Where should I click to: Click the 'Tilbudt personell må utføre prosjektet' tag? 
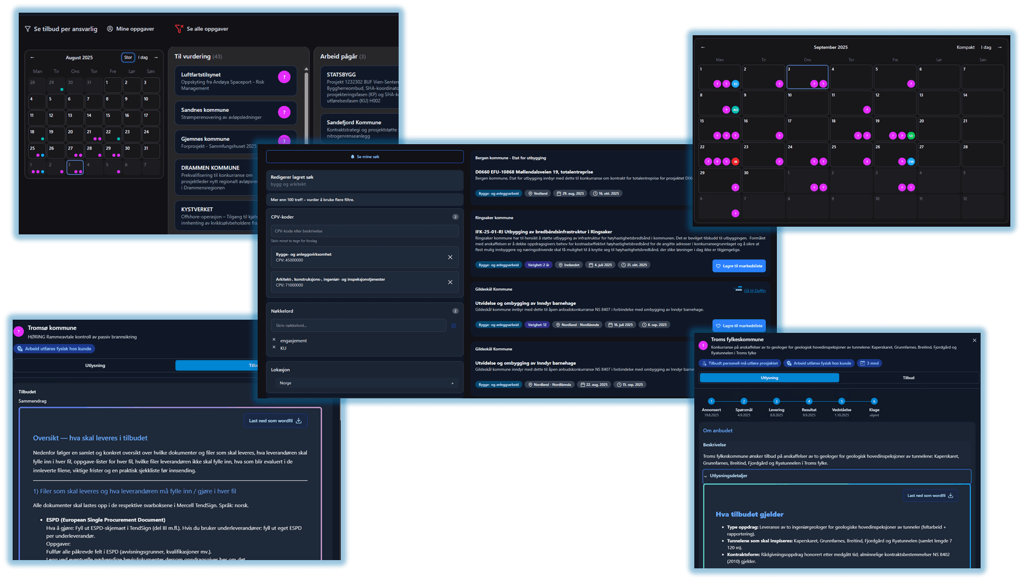point(739,363)
